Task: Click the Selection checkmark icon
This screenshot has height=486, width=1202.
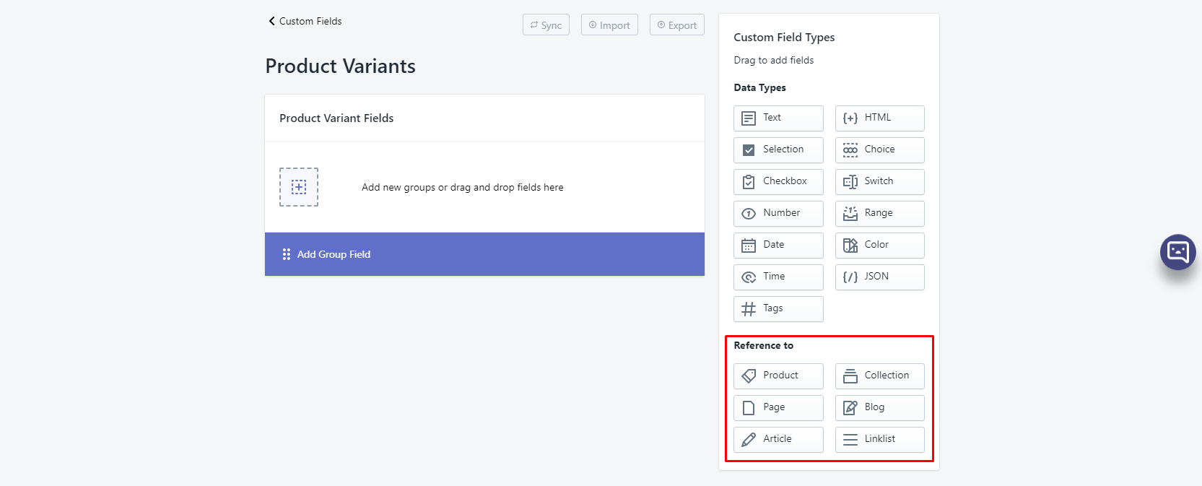Action: click(x=749, y=149)
